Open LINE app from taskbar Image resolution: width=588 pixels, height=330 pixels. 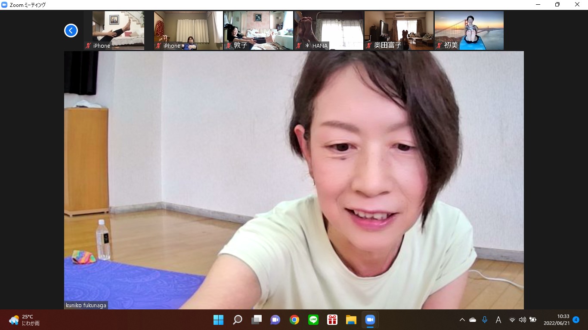click(x=313, y=320)
